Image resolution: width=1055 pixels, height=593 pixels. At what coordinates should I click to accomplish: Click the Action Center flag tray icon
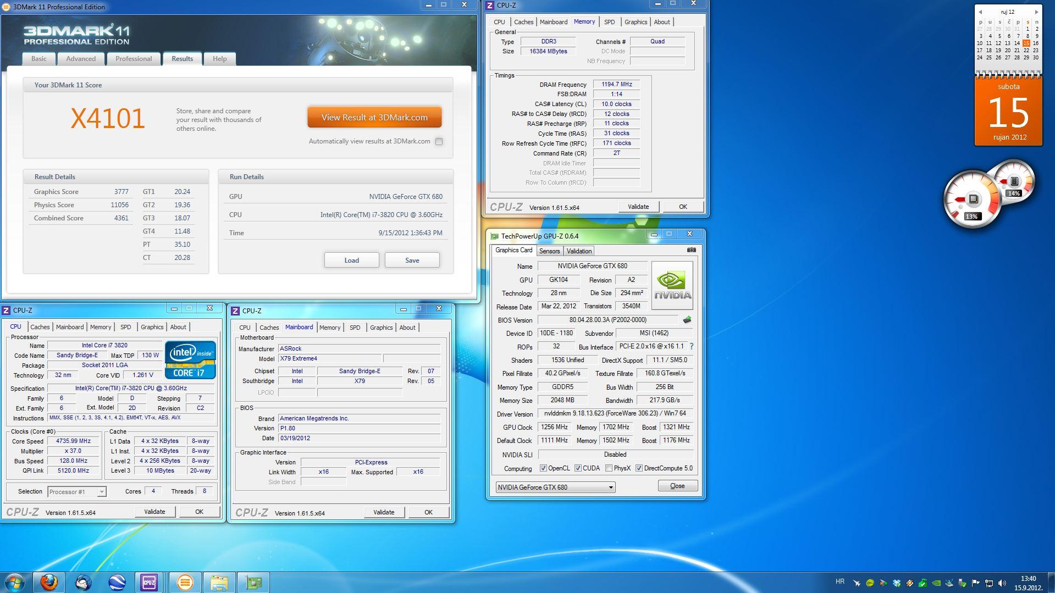(975, 583)
